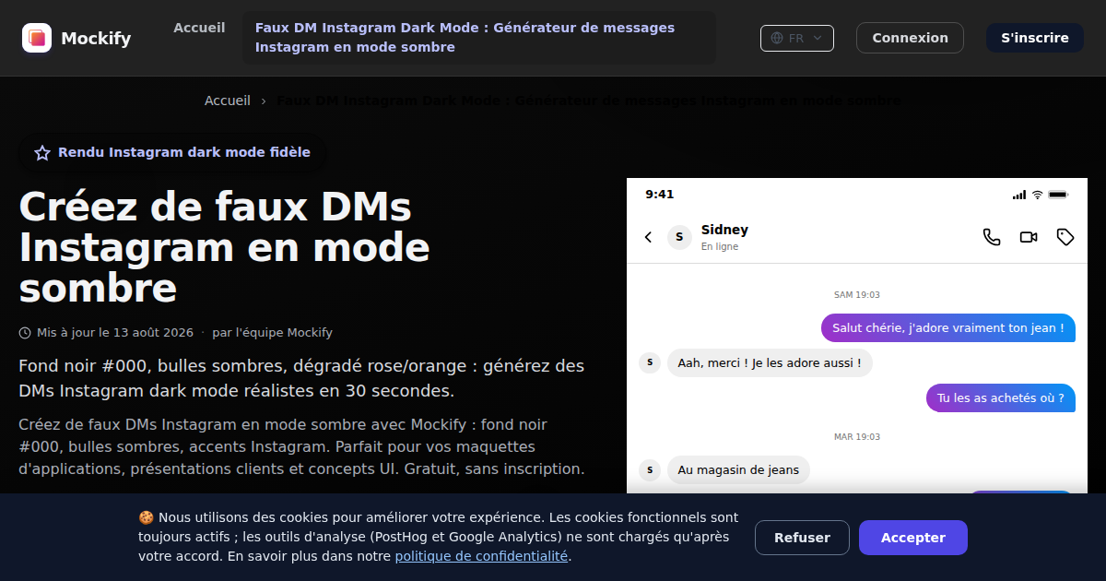1106x581 pixels.
Task: Click the Sidney contact name in chat
Action: click(724, 230)
